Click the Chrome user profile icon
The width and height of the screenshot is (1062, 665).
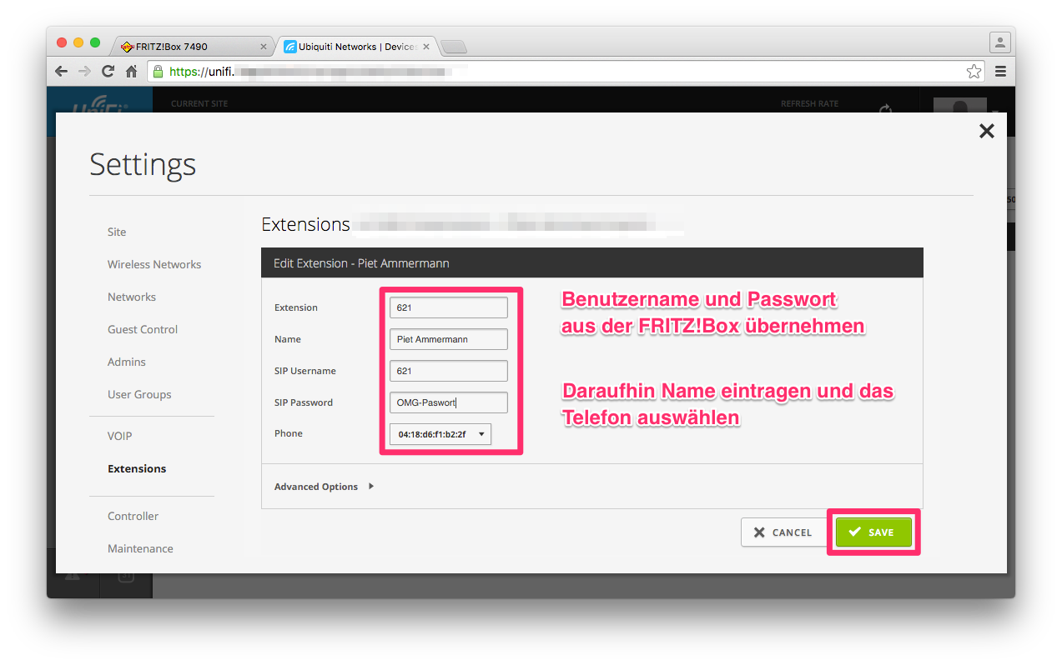[999, 42]
